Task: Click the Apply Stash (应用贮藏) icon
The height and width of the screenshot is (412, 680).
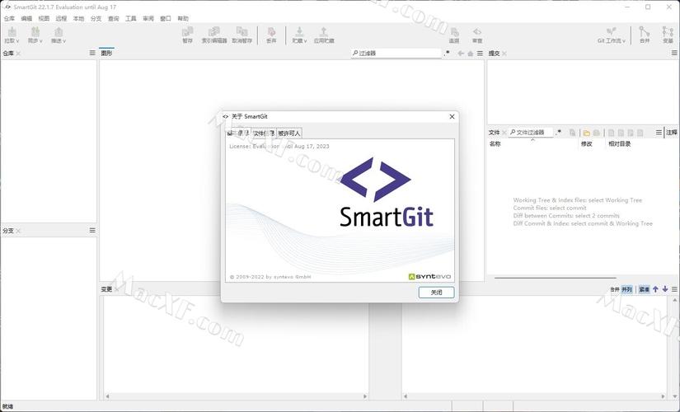Action: [x=324, y=35]
